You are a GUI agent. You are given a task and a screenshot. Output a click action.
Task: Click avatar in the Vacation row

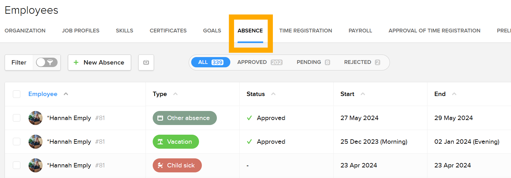tap(35, 142)
